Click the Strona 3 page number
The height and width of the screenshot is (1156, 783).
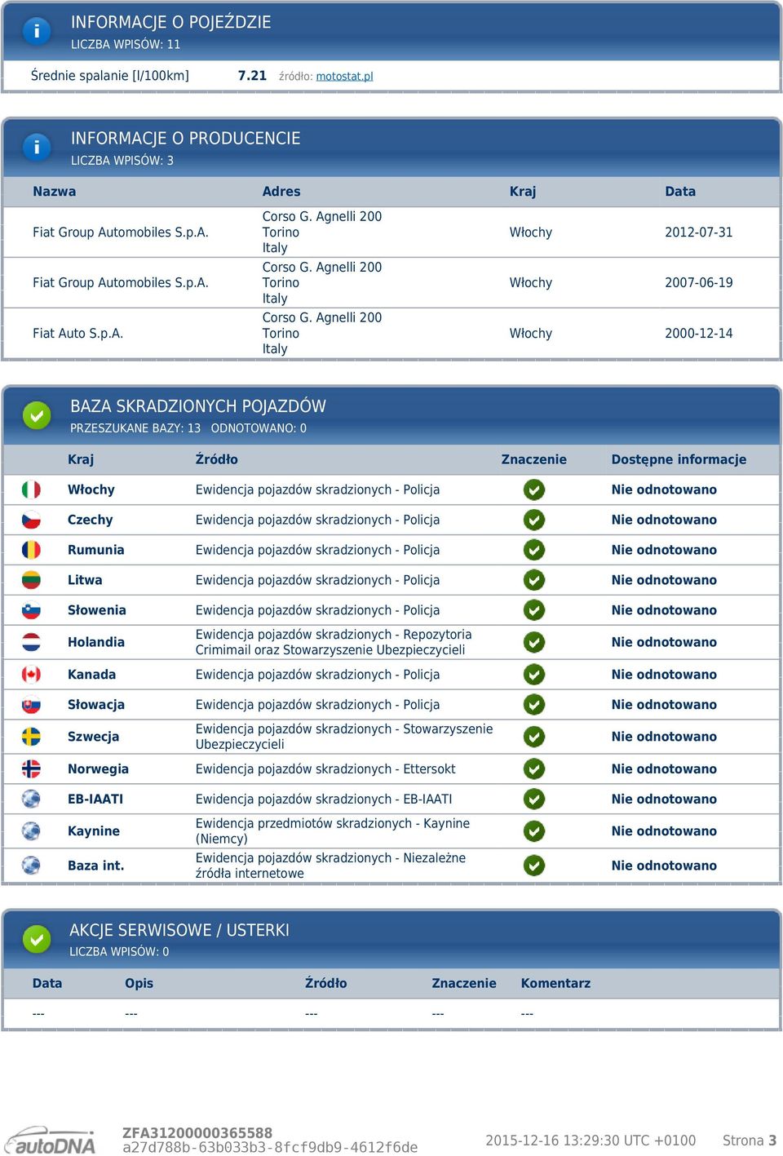click(750, 1140)
